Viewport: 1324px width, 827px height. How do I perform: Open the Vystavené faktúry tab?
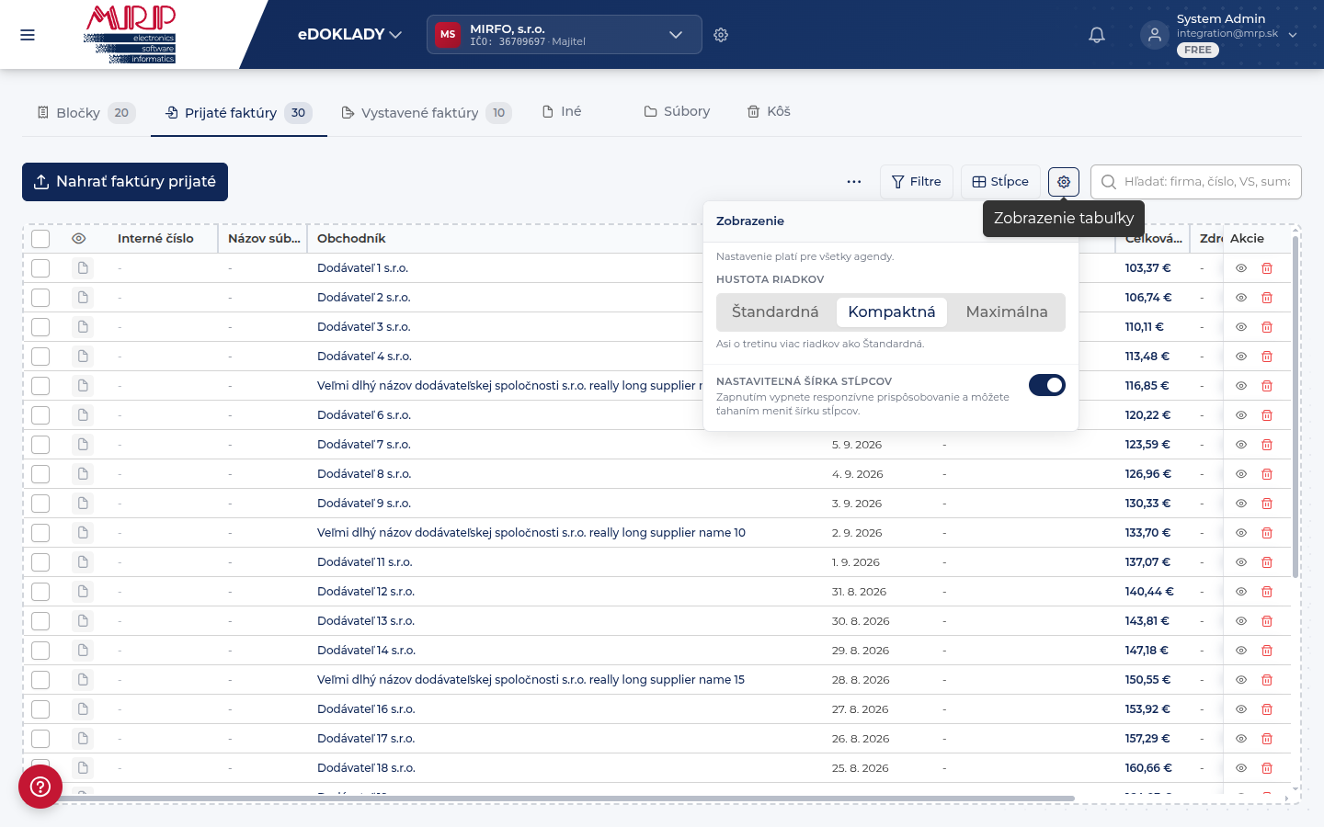pos(427,113)
